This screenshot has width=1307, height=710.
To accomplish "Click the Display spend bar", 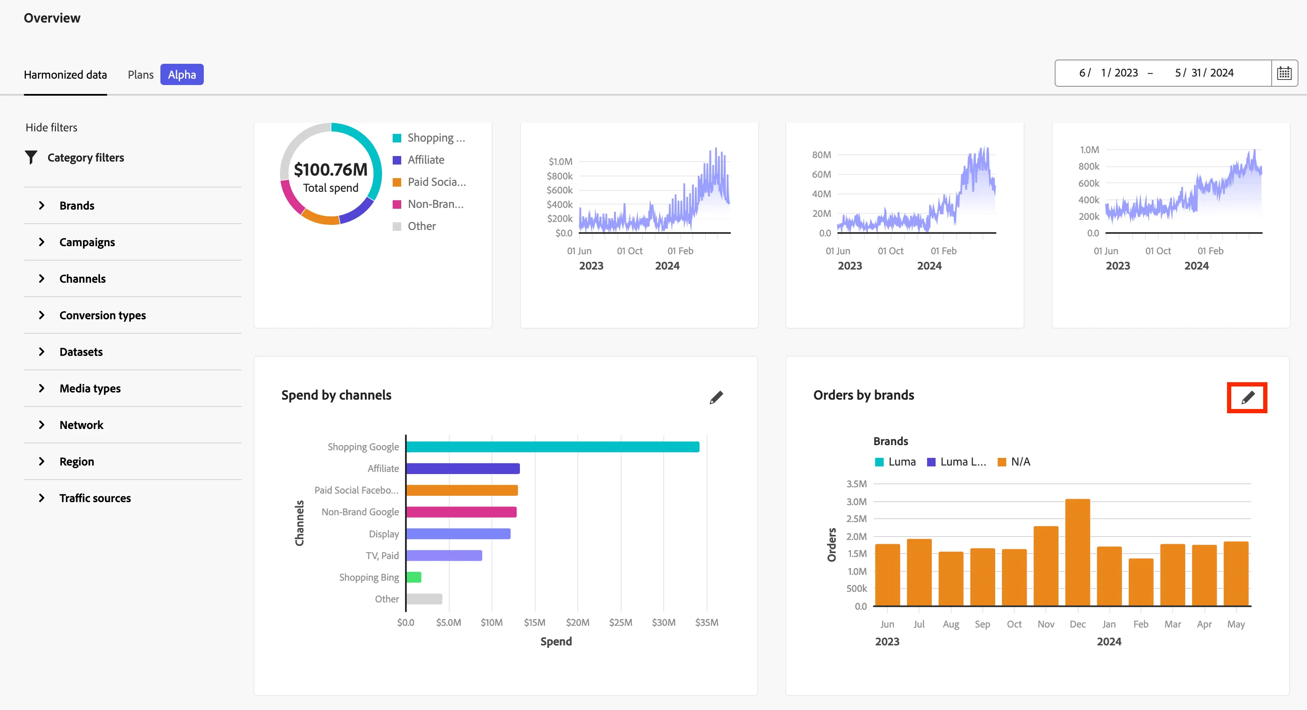I will 458,534.
